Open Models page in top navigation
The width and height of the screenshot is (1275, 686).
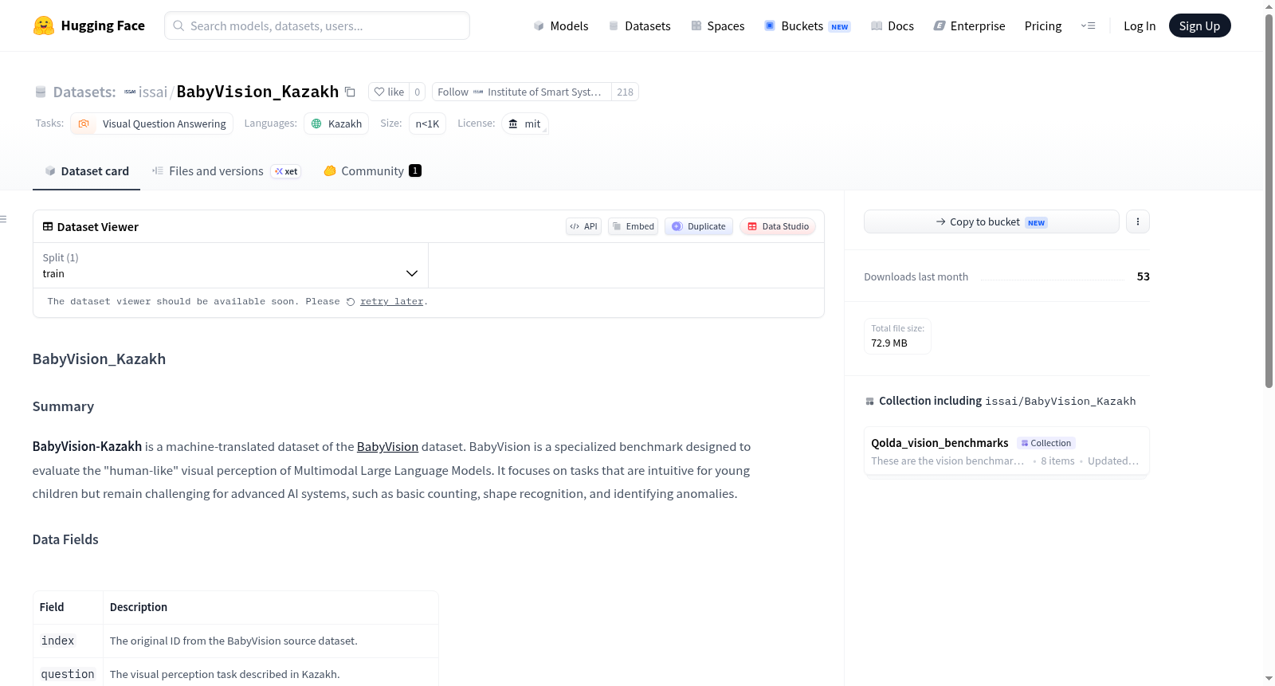[561, 25]
